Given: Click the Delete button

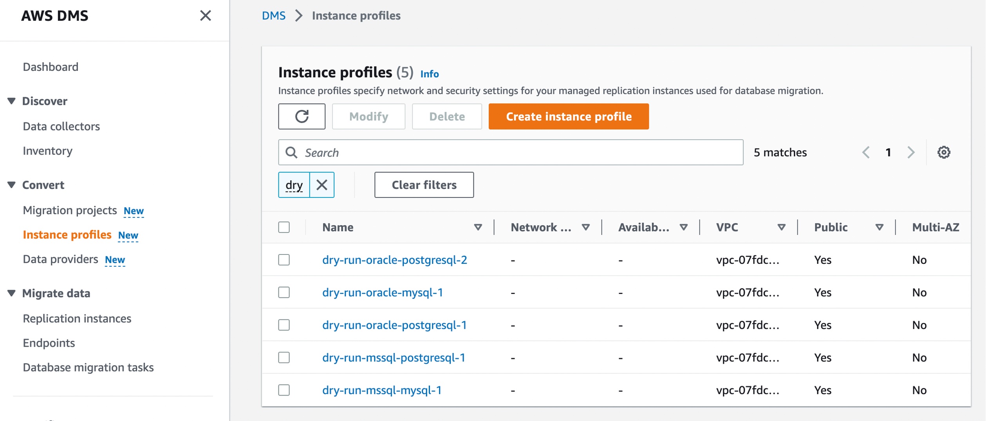Looking at the screenshot, I should [447, 116].
